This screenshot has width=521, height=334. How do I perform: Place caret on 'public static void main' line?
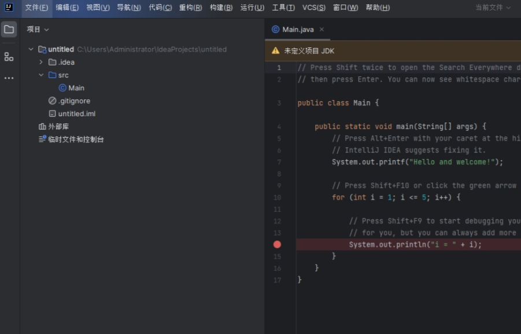(400, 127)
